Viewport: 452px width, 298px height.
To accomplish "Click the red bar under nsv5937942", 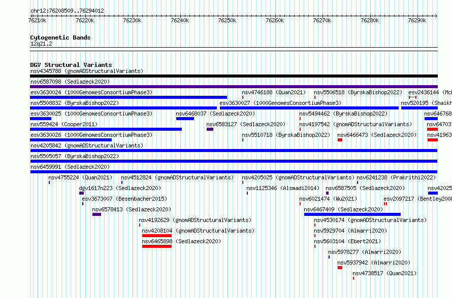I will (340, 268).
